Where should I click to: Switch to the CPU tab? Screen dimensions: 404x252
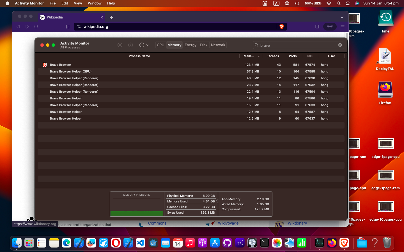(160, 45)
